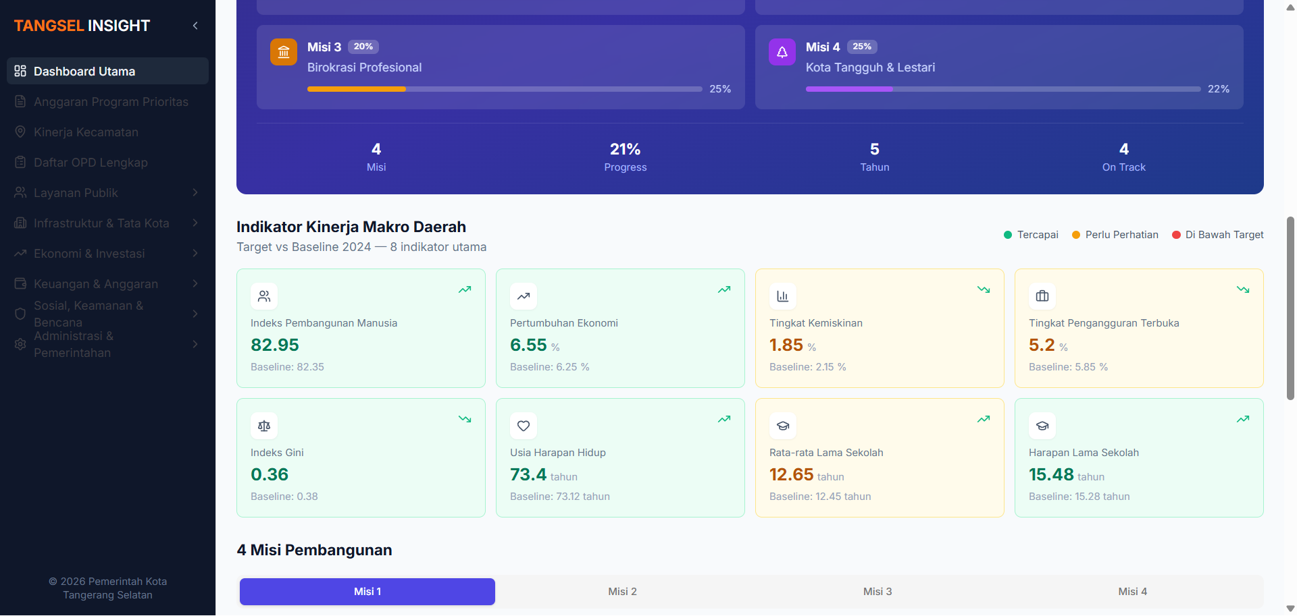Click the Tingkat Pengangguran Terbuka briefcase icon

click(x=1042, y=296)
